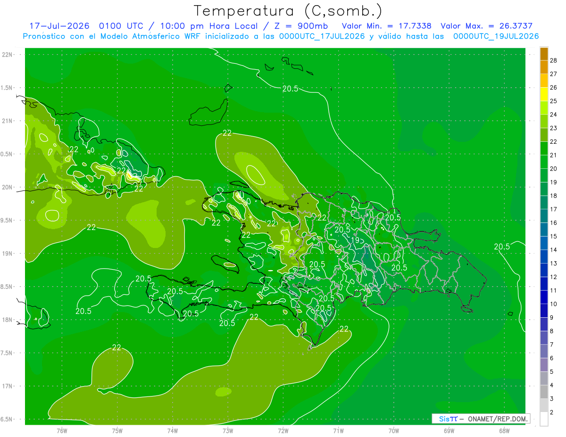Click the '10:00 pm Hora Local' text

point(208,26)
